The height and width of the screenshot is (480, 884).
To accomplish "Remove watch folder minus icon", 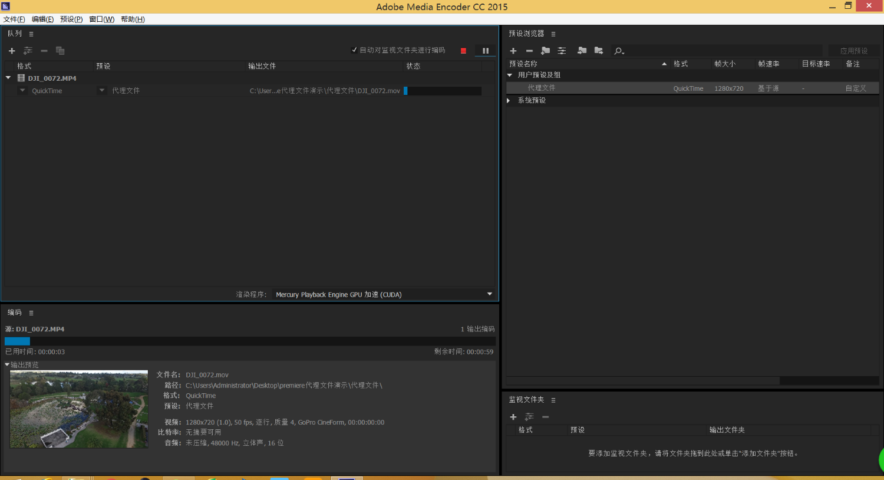I will [x=546, y=417].
